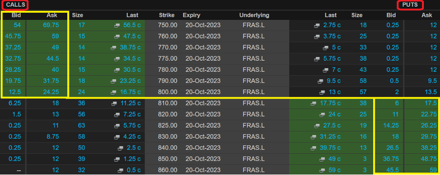Click put bid value 14.25
The height and width of the screenshot is (175, 440).
click(x=391, y=126)
